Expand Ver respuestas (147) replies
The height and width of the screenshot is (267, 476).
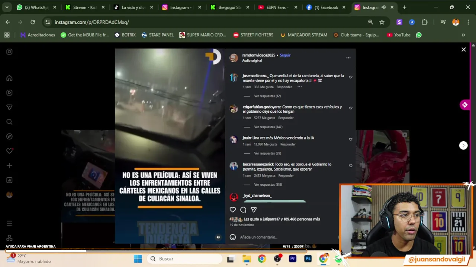coord(268,127)
